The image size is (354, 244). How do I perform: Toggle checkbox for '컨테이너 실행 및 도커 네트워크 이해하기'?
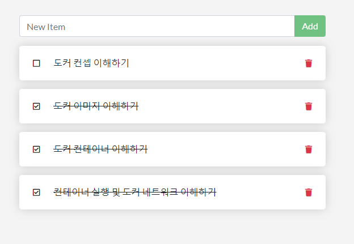36,192
